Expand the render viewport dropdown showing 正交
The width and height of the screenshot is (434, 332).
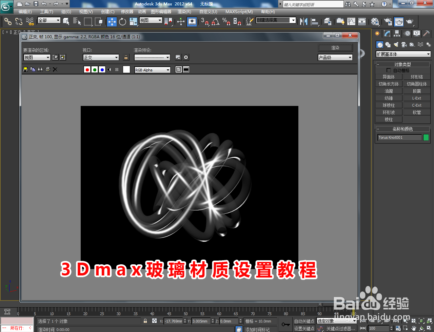tap(101, 57)
